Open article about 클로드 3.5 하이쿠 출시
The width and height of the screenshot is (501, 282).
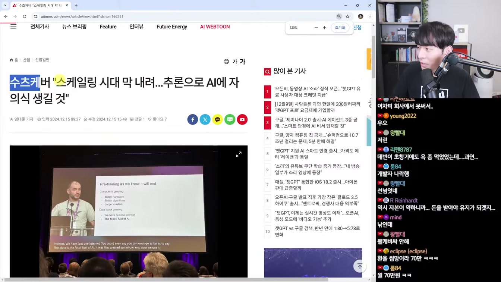point(317,200)
